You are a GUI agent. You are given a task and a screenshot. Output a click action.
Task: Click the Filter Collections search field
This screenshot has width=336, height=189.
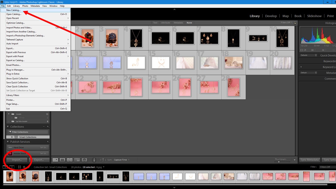(28, 132)
